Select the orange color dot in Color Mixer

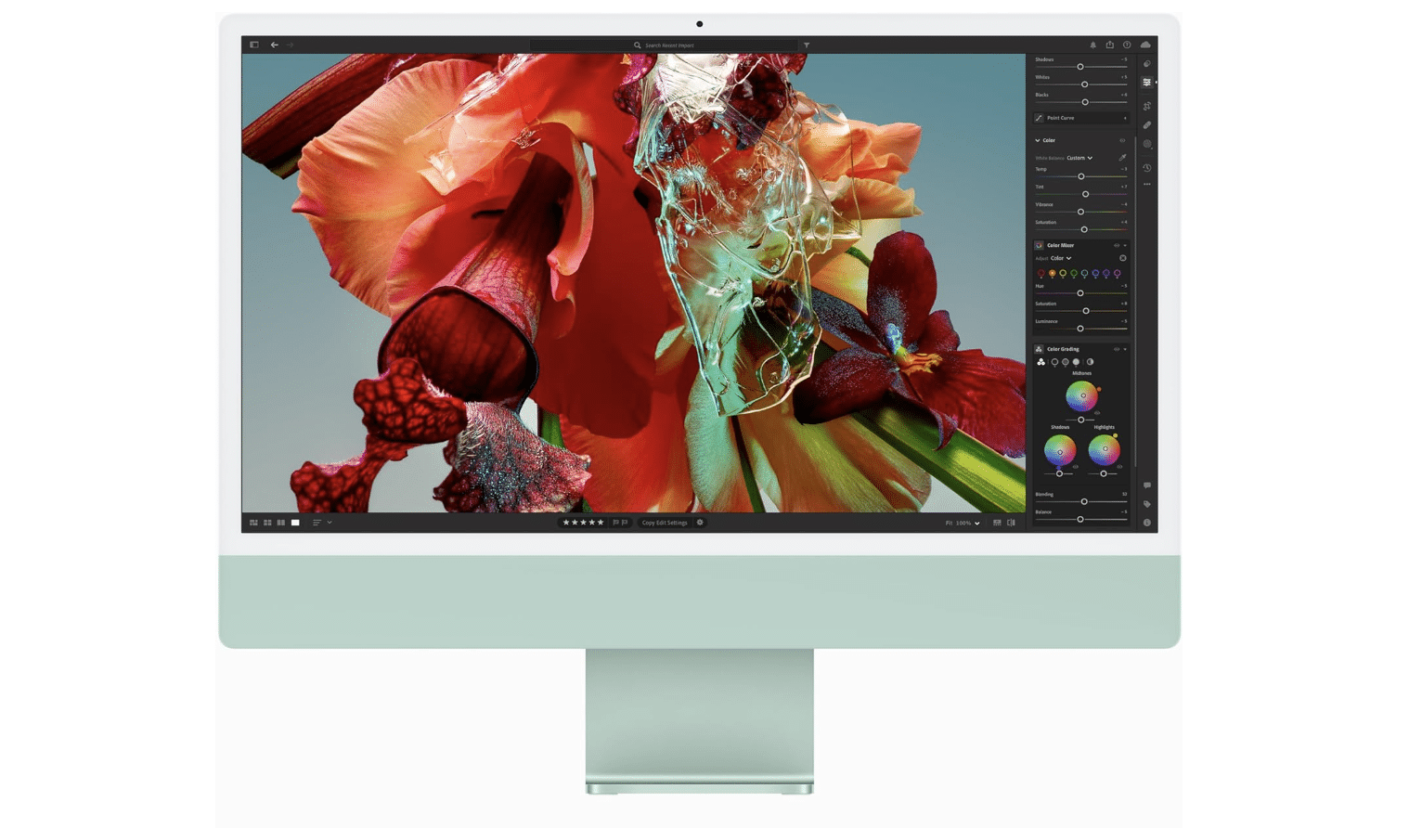click(1053, 273)
